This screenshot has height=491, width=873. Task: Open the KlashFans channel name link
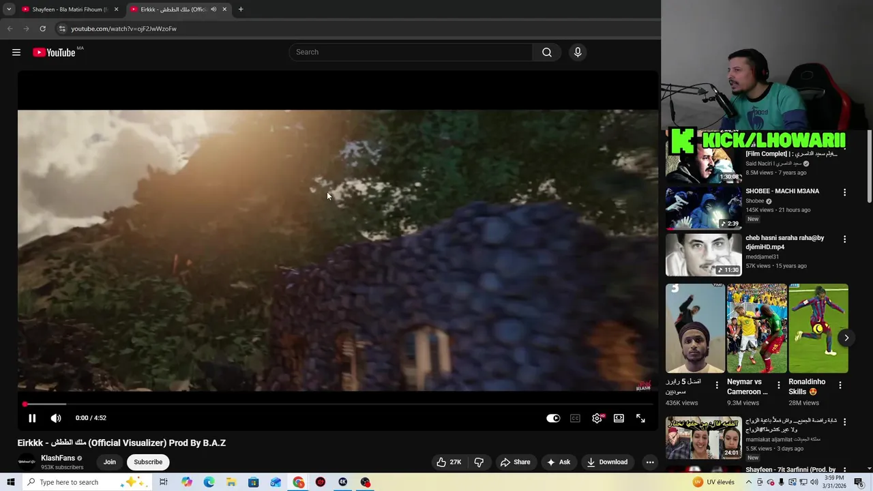pyautogui.click(x=58, y=458)
